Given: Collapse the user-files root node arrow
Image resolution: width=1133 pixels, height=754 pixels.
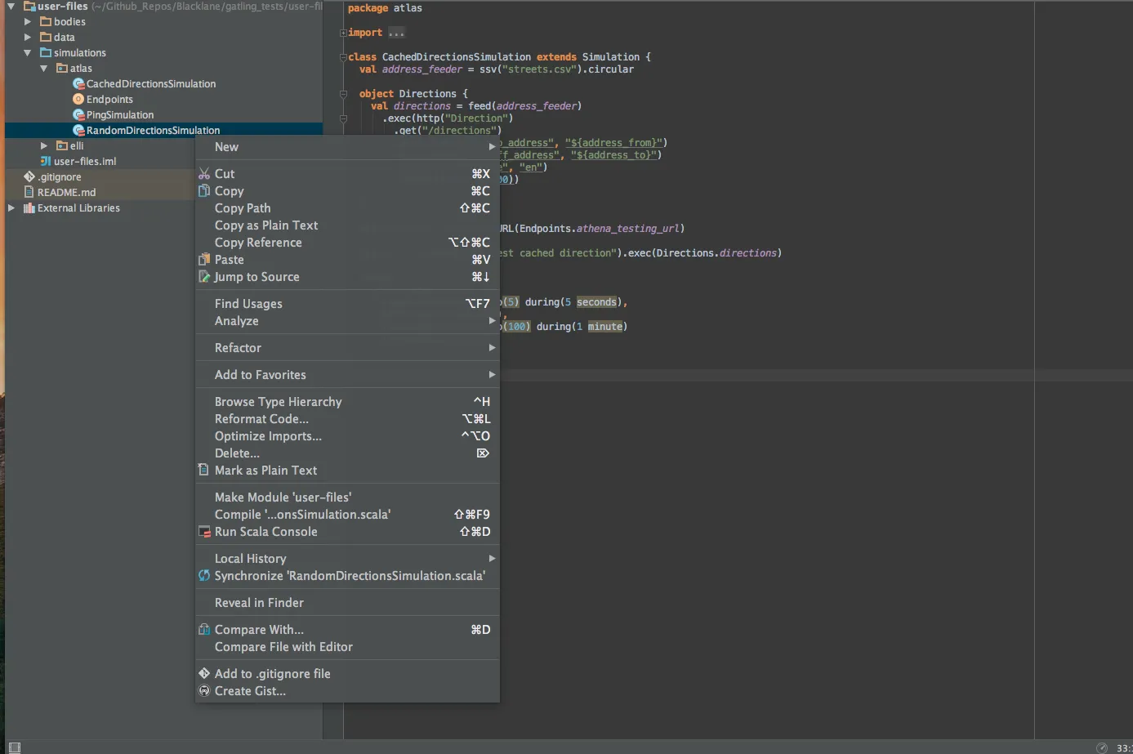Looking at the screenshot, I should coord(11,7).
